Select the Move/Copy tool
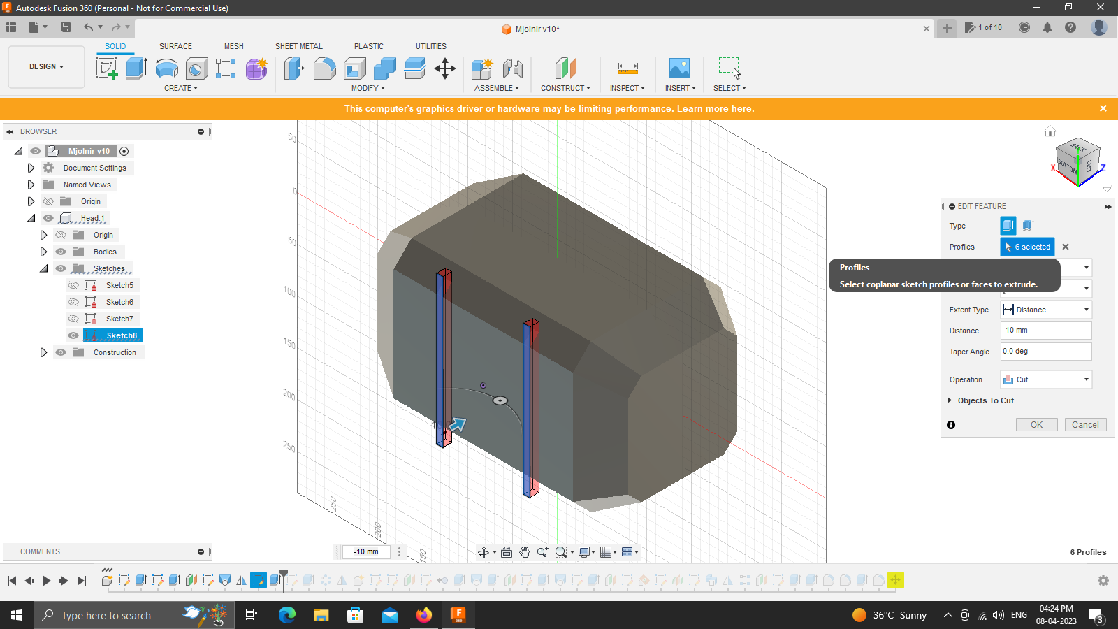Image resolution: width=1118 pixels, height=629 pixels. coord(445,68)
